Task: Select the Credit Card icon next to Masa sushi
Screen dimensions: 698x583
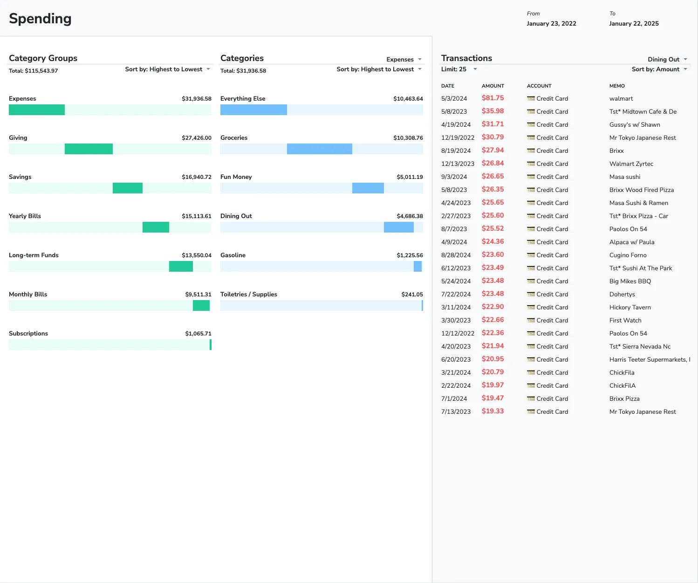Action: (x=531, y=177)
